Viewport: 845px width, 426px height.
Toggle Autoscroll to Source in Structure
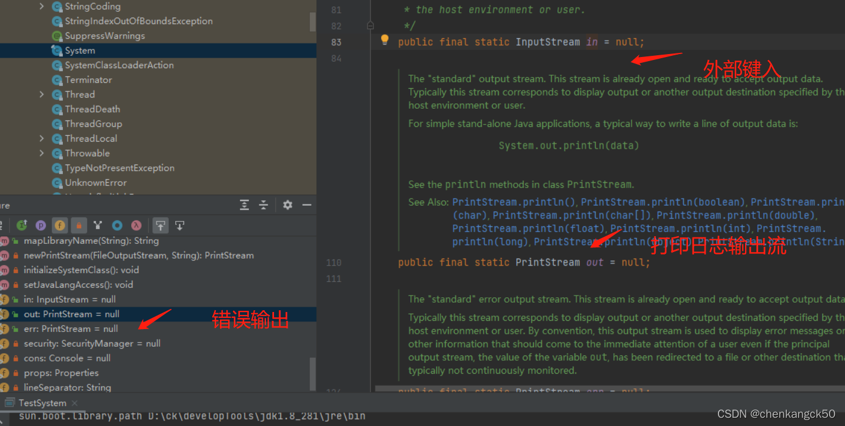[x=160, y=225]
